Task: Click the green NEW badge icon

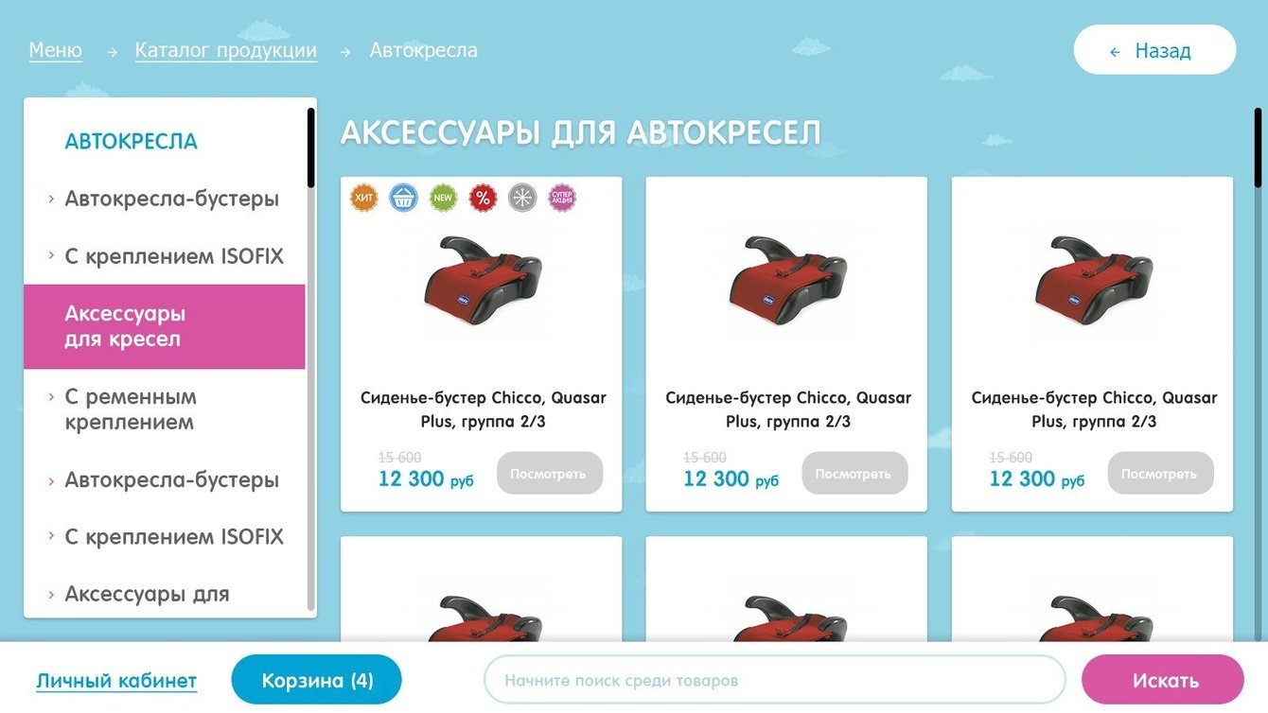Action: 444,198
